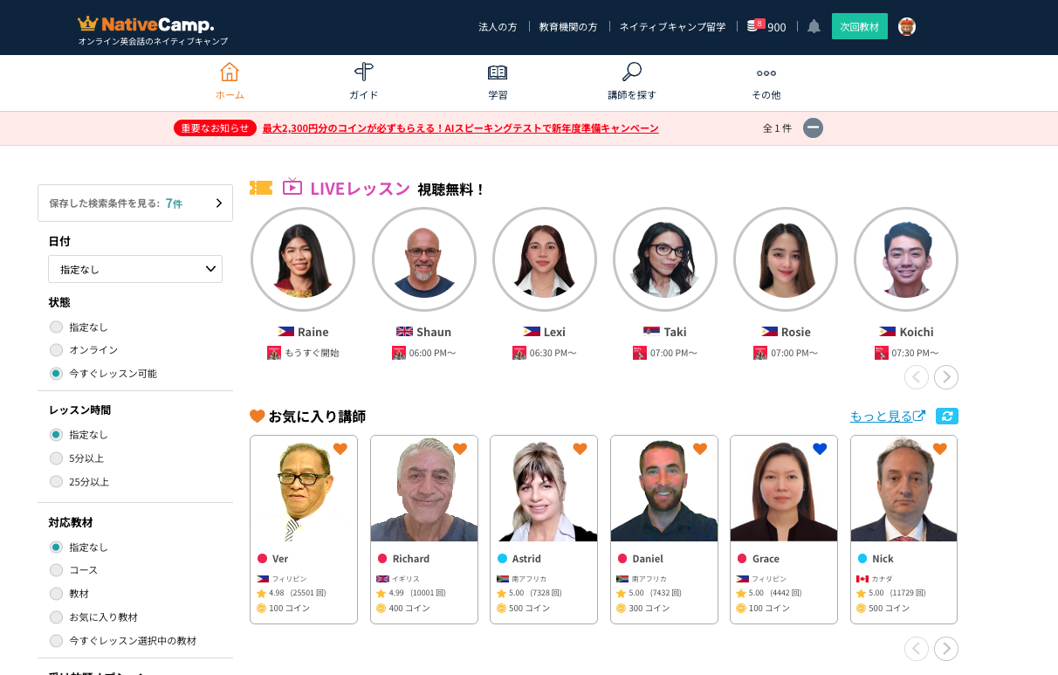This screenshot has height=675, width=1058.
Task: Open the user profile avatar in header
Action: [x=907, y=26]
